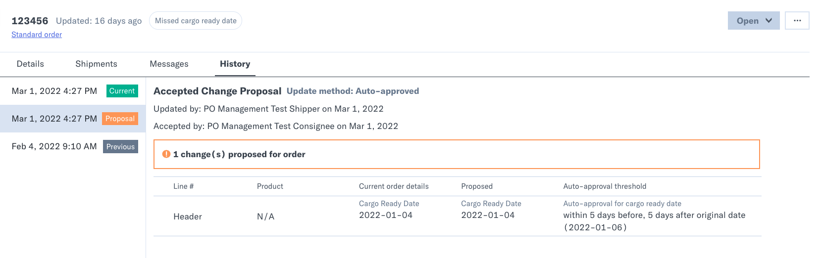Open the Messages tab

click(x=169, y=64)
